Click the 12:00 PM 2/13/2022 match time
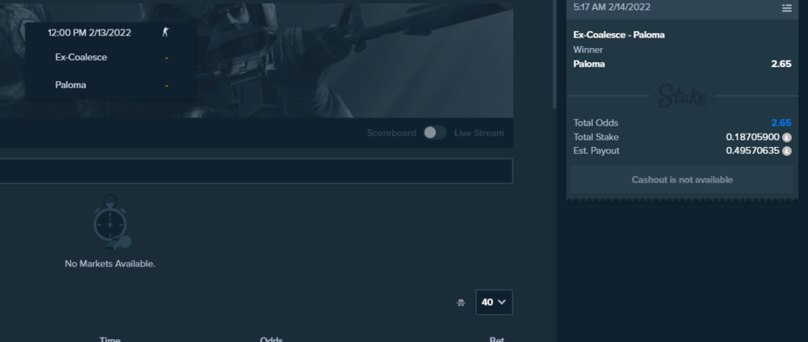This screenshot has width=808, height=342. click(x=89, y=33)
